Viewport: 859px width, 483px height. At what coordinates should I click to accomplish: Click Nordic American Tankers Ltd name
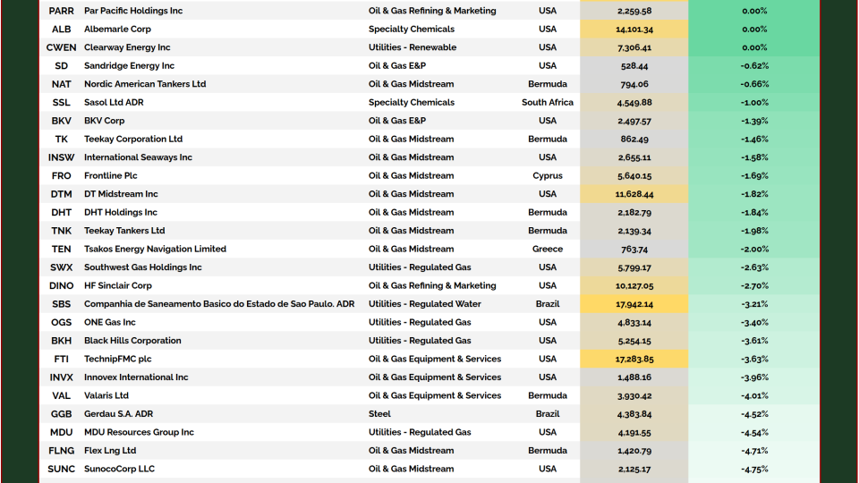click(x=145, y=84)
